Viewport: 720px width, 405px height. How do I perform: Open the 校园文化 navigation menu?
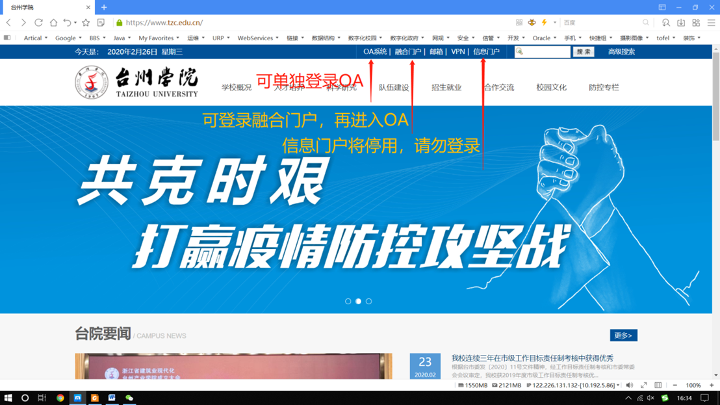tap(551, 88)
